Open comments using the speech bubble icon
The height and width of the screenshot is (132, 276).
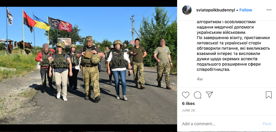coord(198,95)
